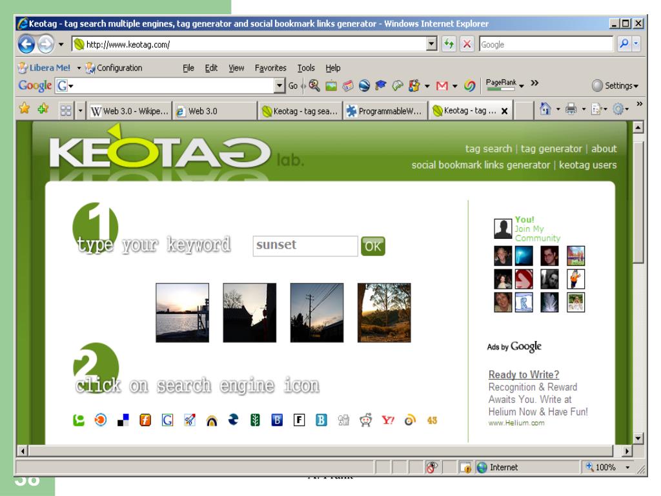Open the 'keotag users' link

pyautogui.click(x=587, y=165)
